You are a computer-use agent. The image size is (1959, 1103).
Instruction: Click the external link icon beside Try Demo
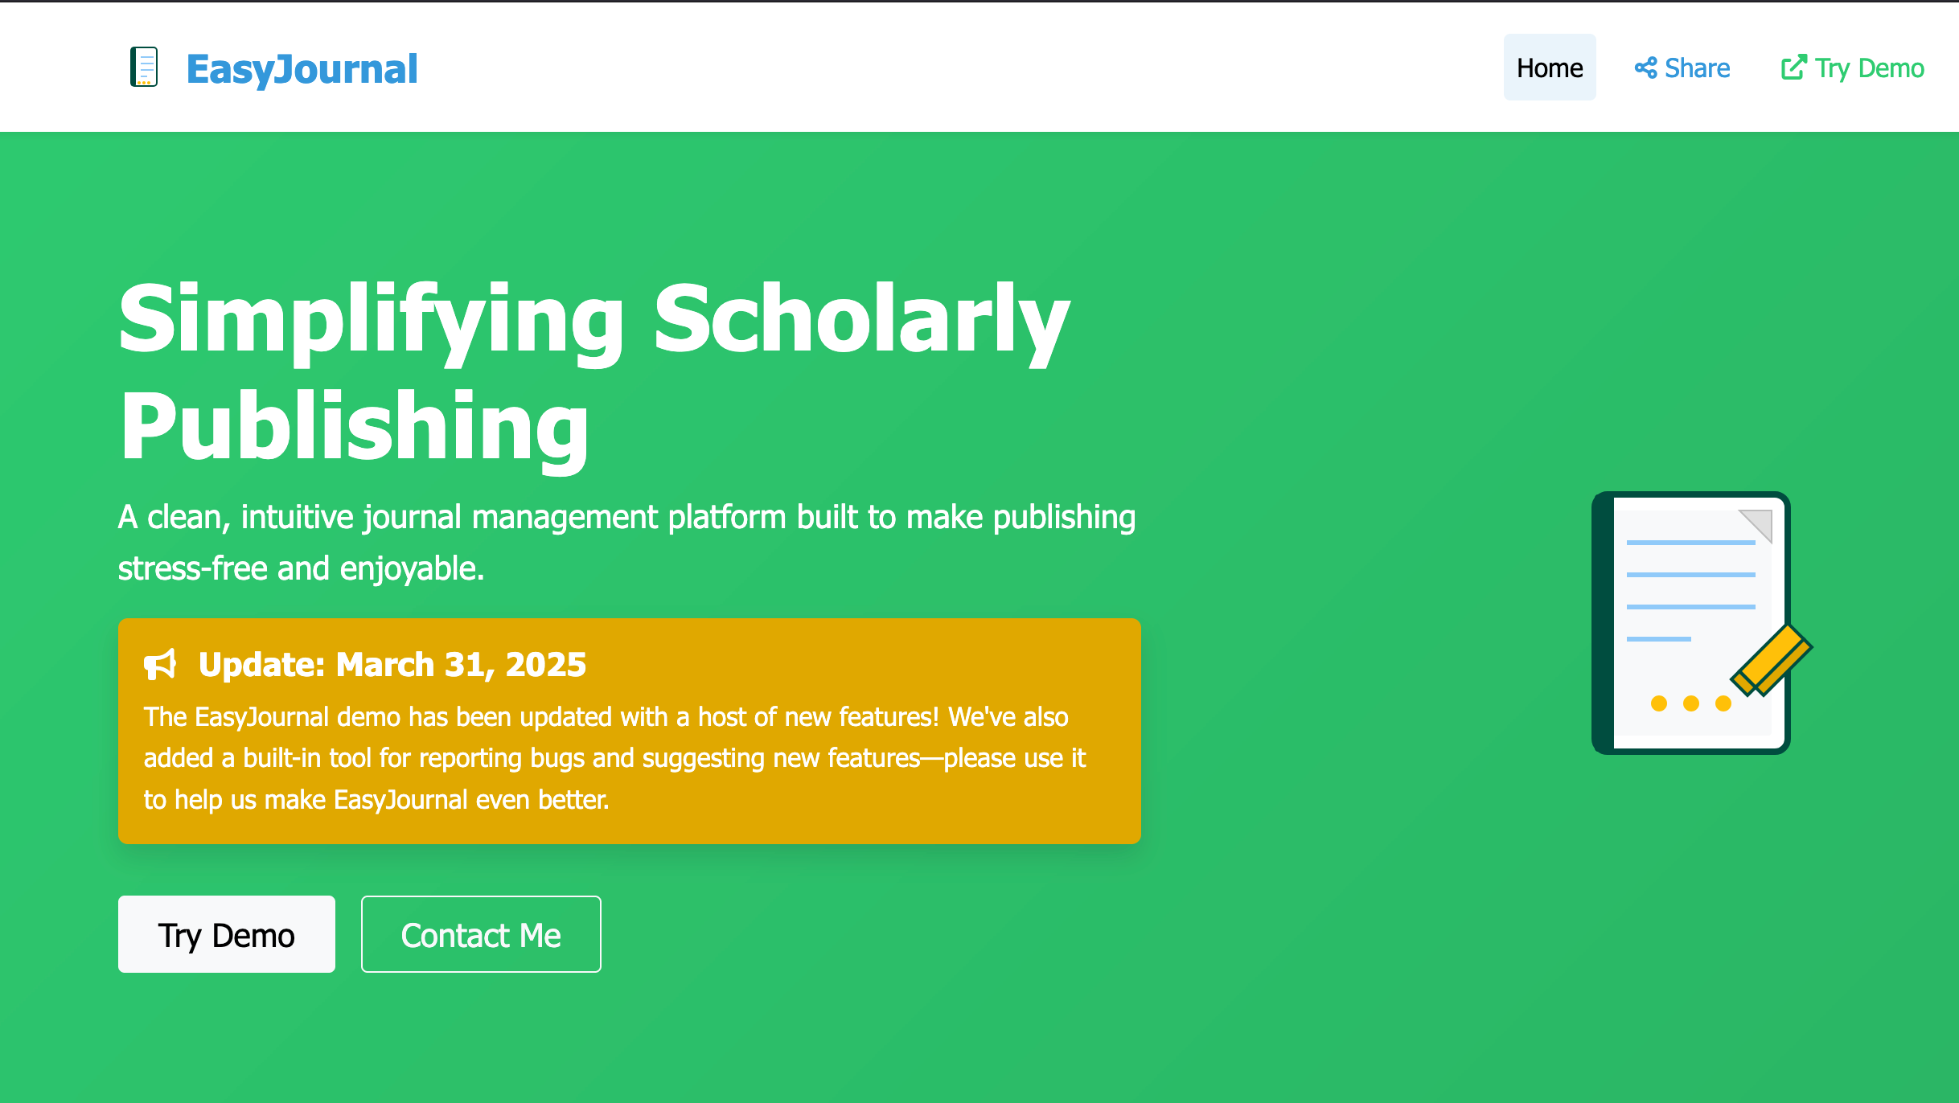pos(1793,68)
